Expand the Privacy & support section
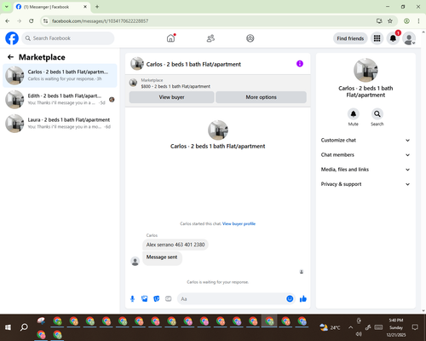The width and height of the screenshot is (426, 341). [366, 184]
